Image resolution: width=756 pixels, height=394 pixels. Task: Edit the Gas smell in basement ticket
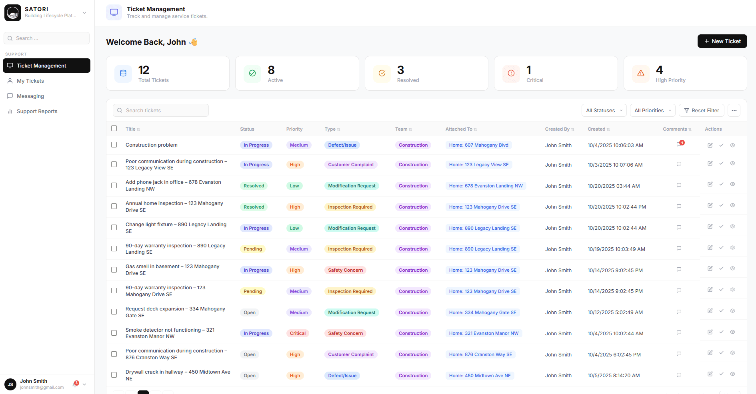[710, 269]
